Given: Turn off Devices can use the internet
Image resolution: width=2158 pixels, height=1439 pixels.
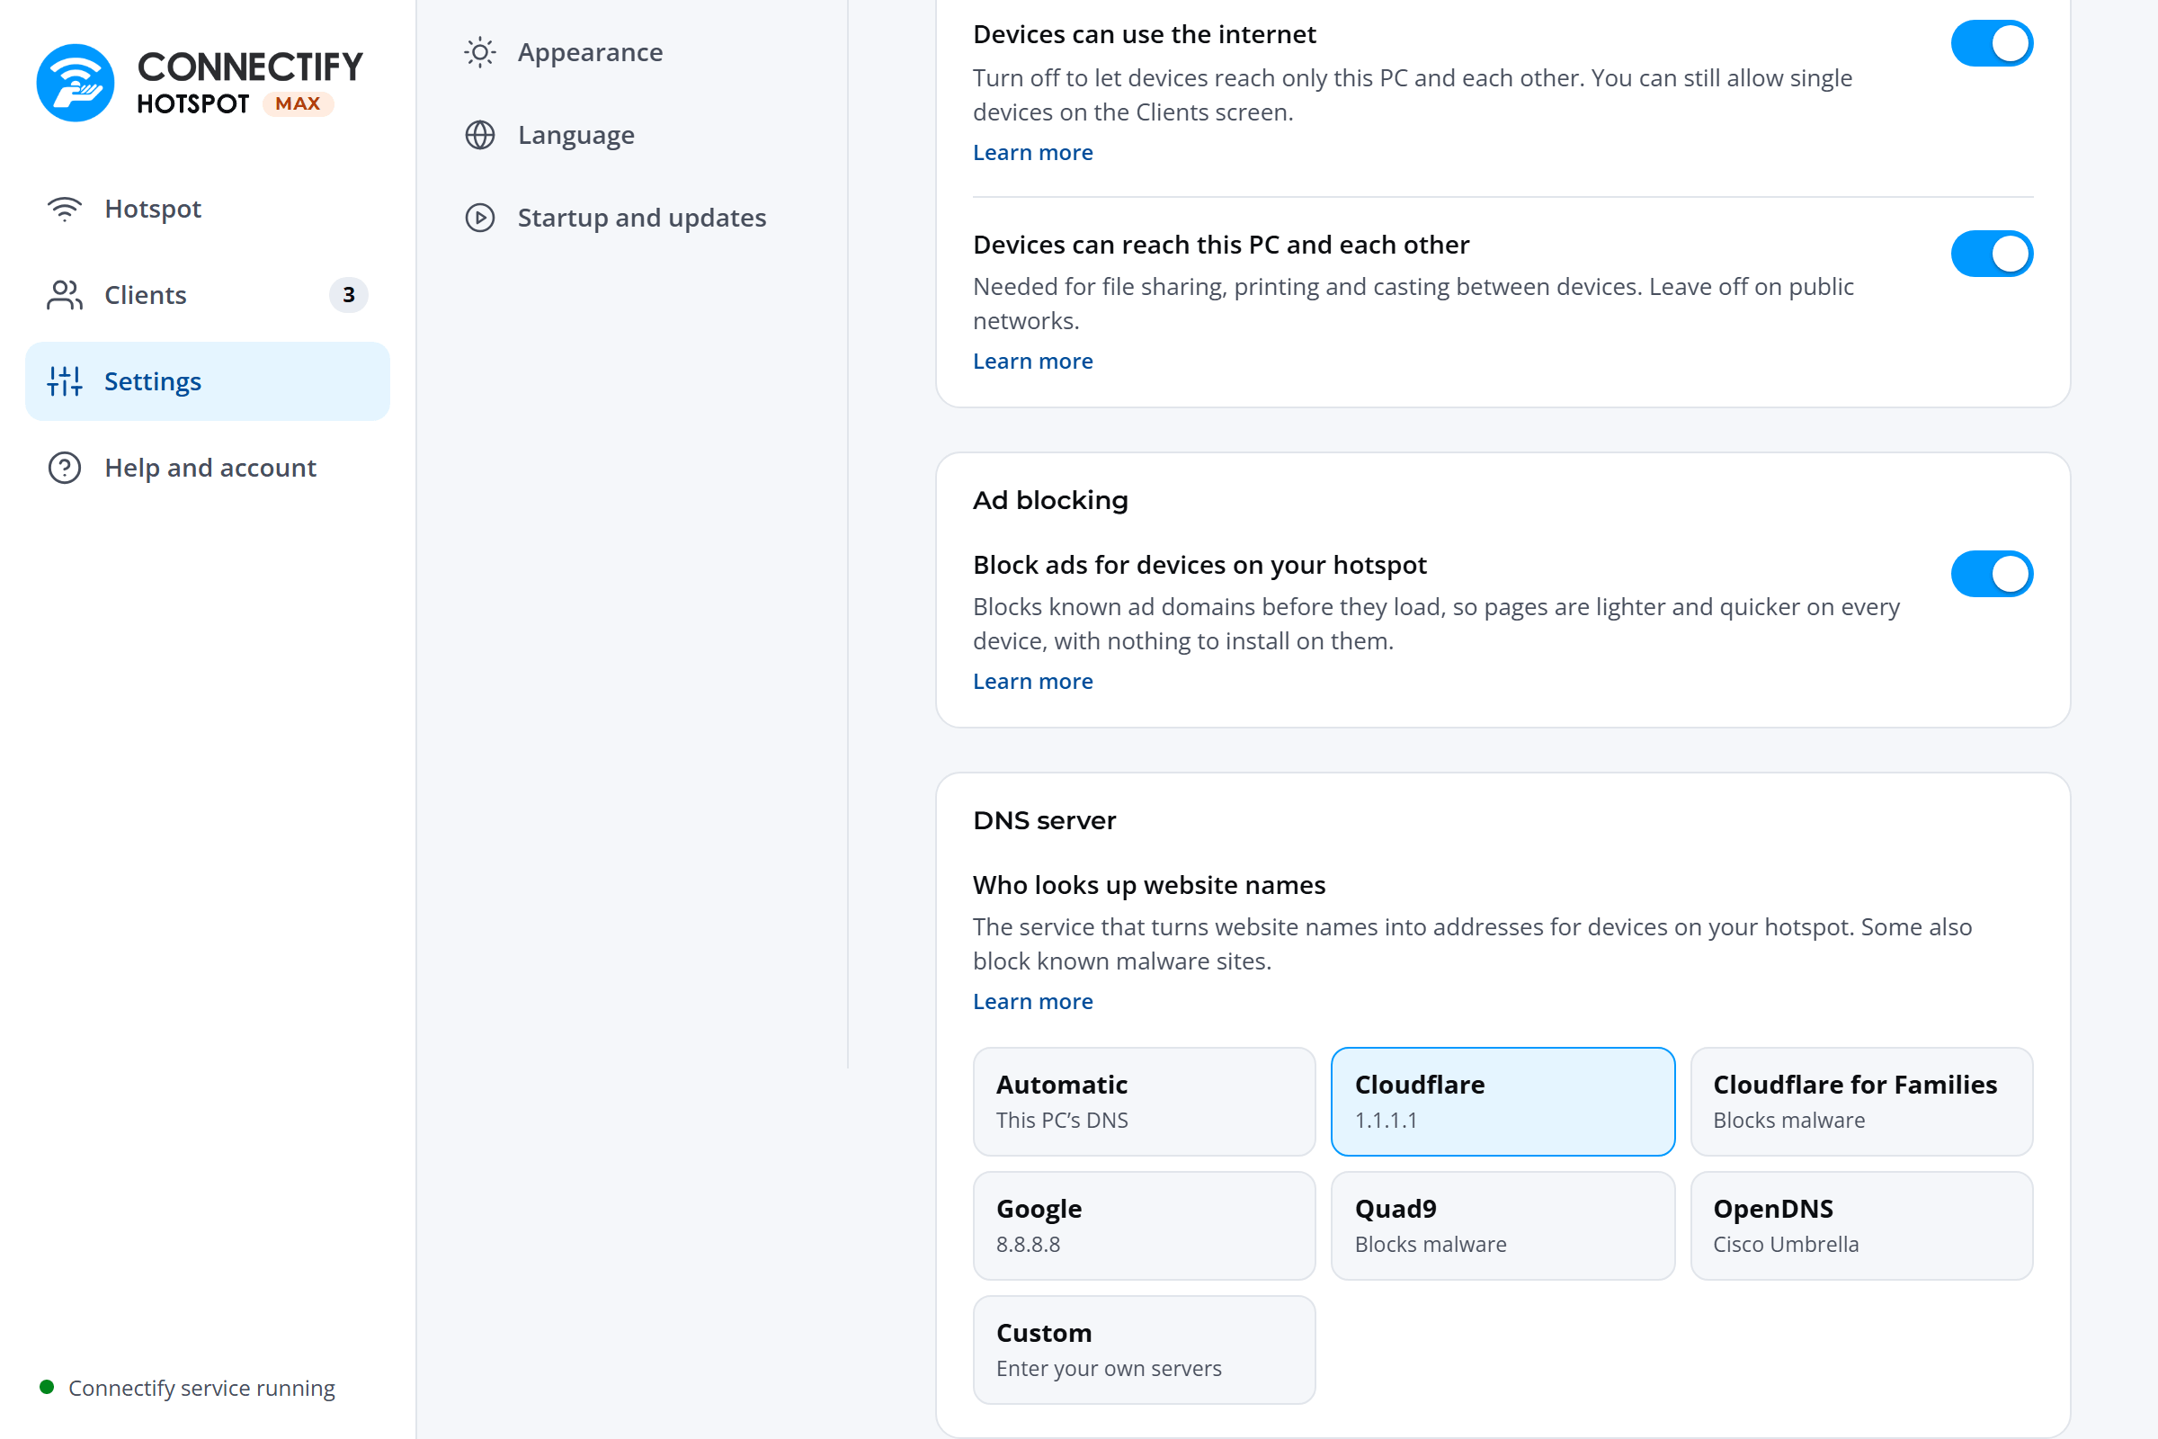Looking at the screenshot, I should tap(1992, 43).
